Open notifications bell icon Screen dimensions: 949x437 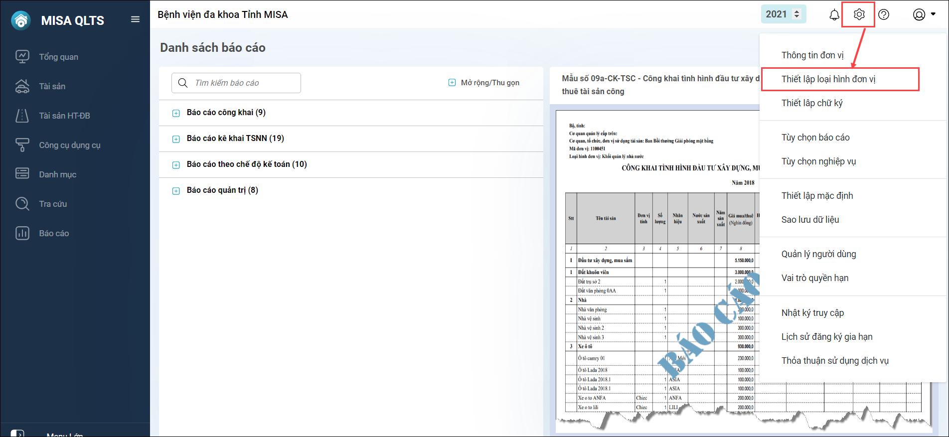(x=834, y=15)
